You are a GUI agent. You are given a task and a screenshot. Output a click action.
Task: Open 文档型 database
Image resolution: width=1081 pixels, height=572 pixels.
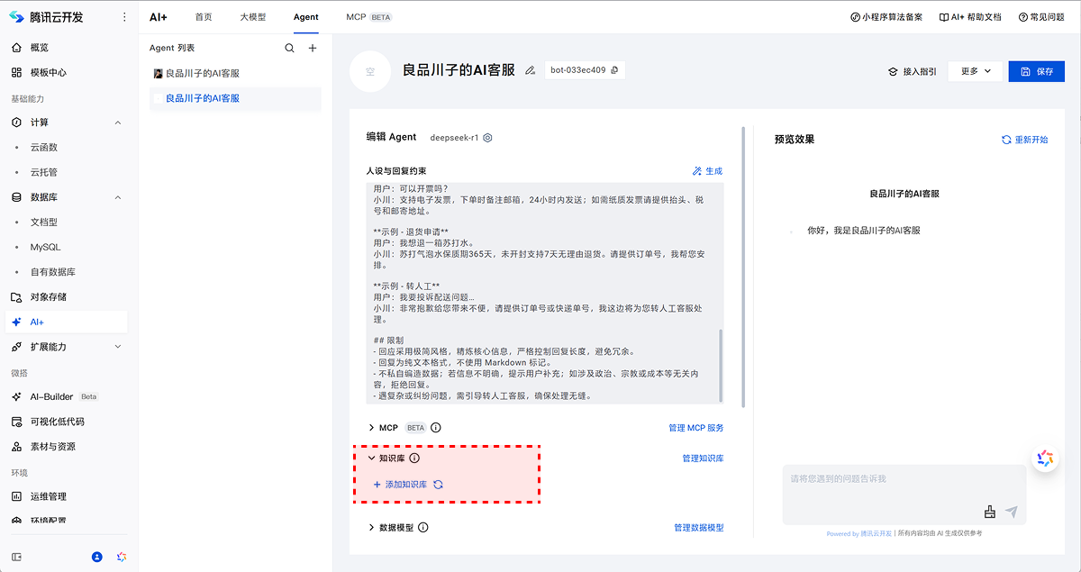[x=44, y=222]
